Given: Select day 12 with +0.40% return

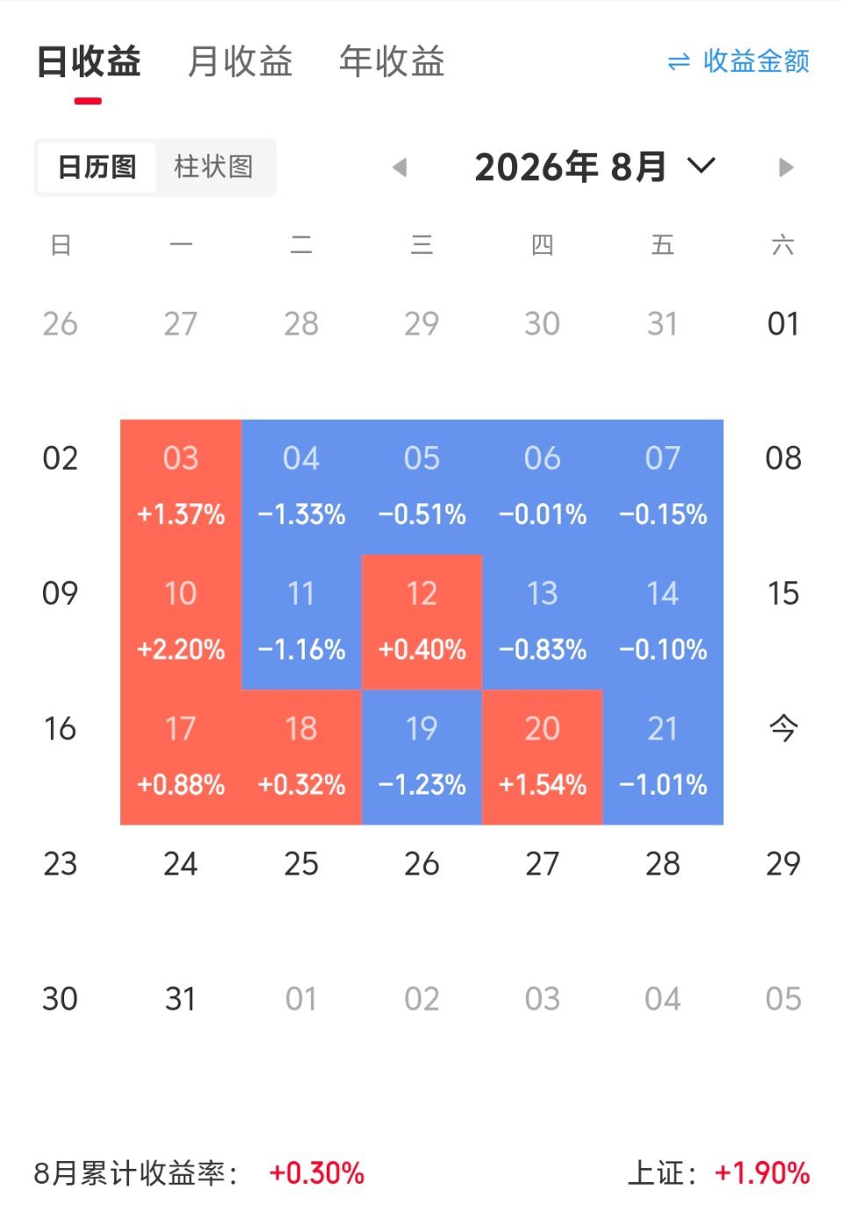Looking at the screenshot, I should coord(421,622).
